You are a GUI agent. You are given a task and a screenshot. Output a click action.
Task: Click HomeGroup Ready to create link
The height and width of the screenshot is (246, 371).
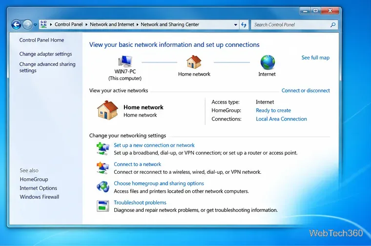pos(273,110)
